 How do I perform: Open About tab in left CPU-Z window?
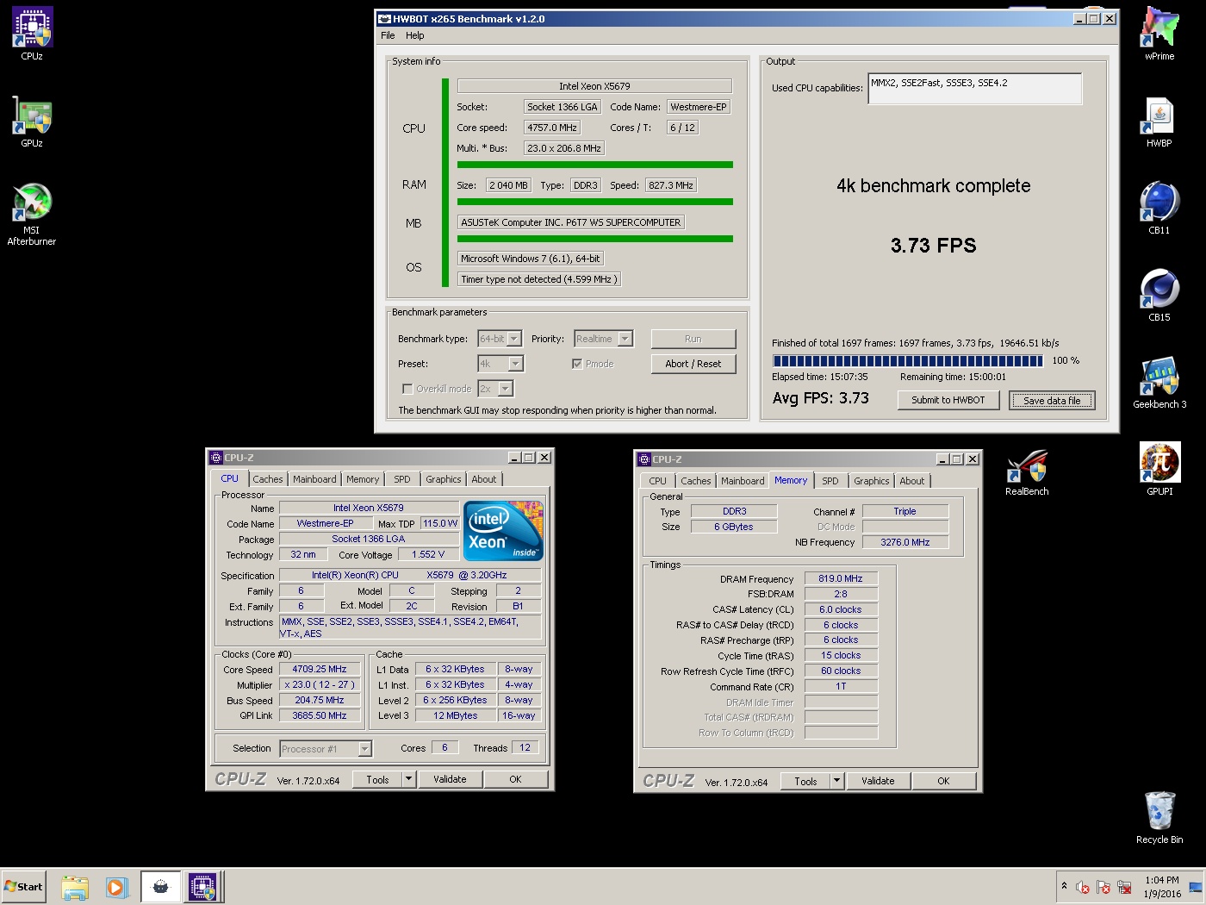coord(484,479)
